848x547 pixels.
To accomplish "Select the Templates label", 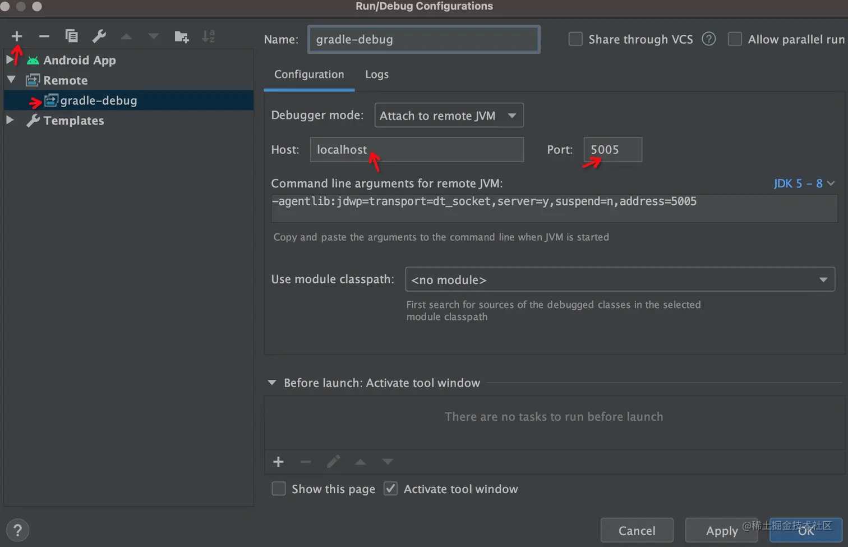I will [x=73, y=121].
